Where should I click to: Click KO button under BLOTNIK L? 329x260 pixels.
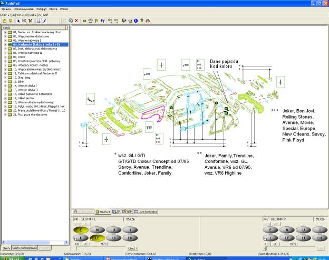(77, 244)
